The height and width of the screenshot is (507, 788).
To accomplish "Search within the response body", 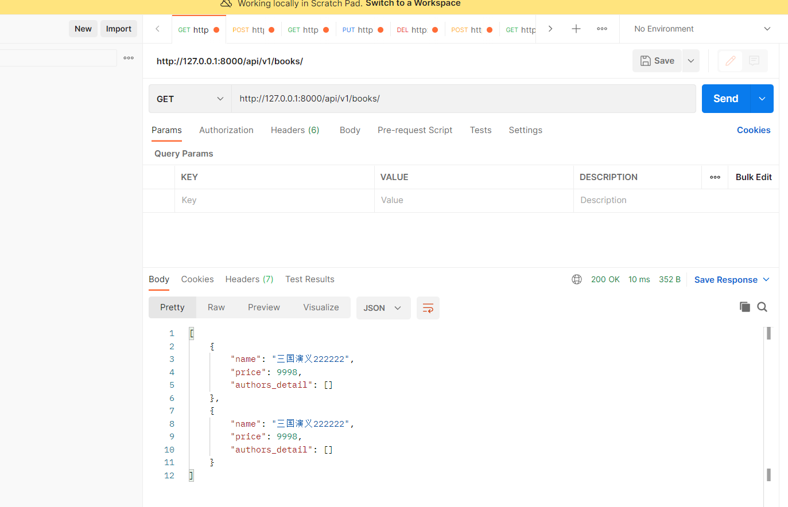I will point(762,307).
